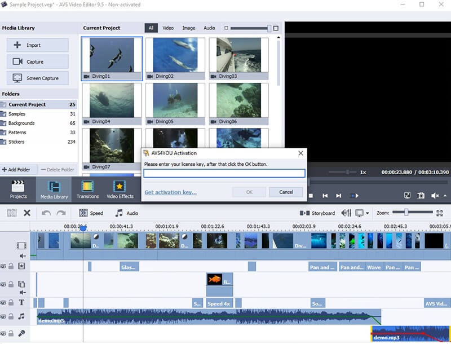Select the Diving03 video thumbnail
The height and width of the screenshot is (344, 451).
pyautogui.click(x=238, y=59)
